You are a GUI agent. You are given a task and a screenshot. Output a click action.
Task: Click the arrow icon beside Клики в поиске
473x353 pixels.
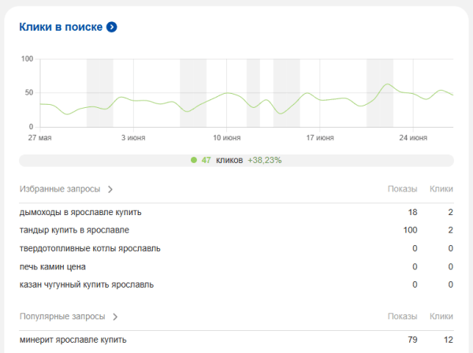pos(112,27)
